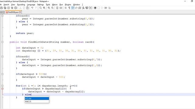This screenshot has height=109, width=195.
Task: Click the Save recorded macro icon
Action: 109,8
